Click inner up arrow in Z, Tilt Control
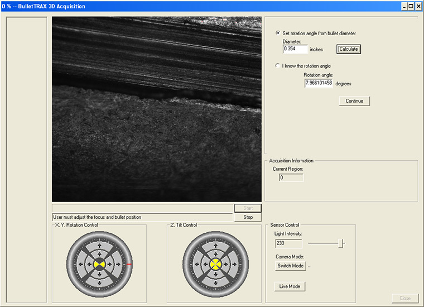The height and width of the screenshot is (307, 424). click(215, 255)
